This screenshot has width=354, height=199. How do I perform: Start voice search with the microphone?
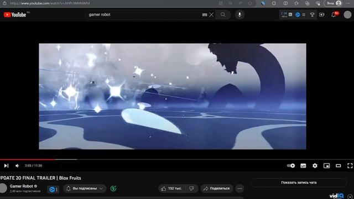(240, 15)
